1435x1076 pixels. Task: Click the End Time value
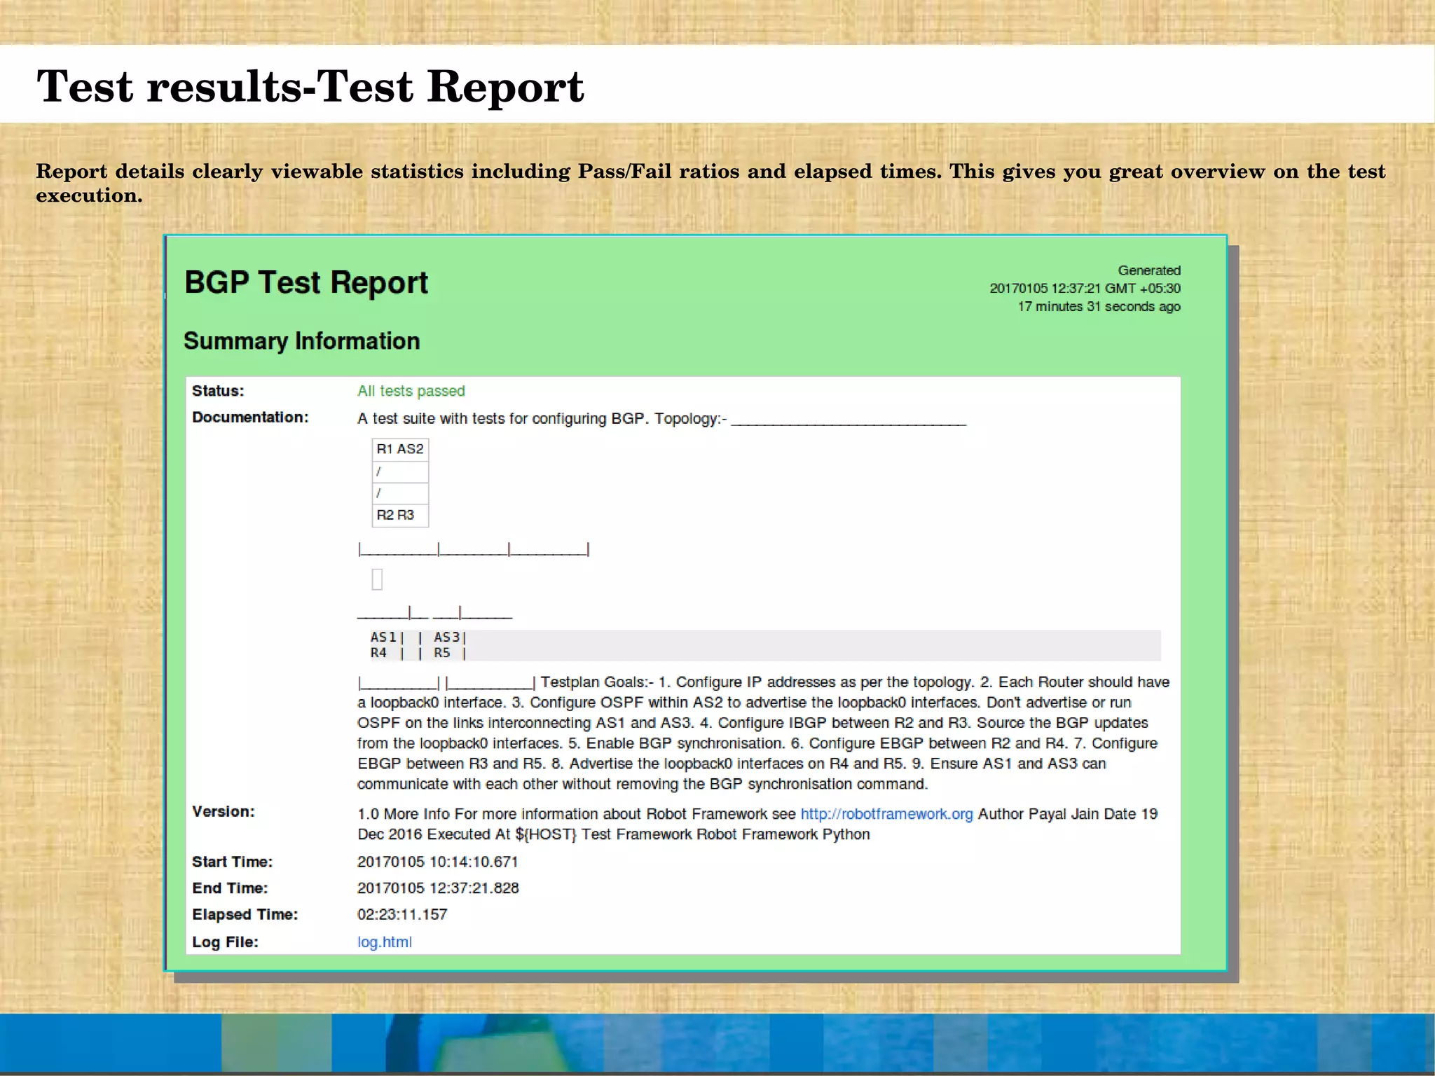click(x=438, y=888)
